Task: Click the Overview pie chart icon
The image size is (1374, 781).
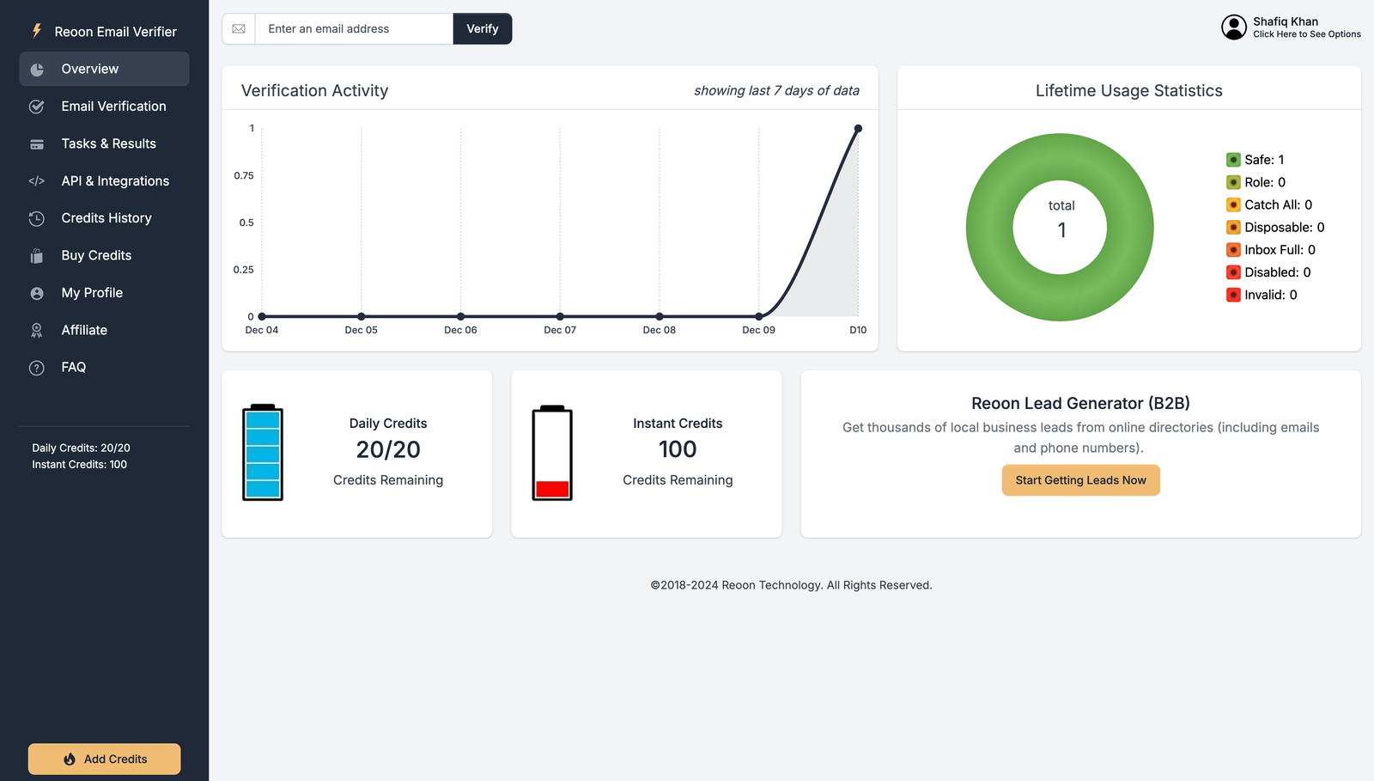Action: pyautogui.click(x=37, y=70)
